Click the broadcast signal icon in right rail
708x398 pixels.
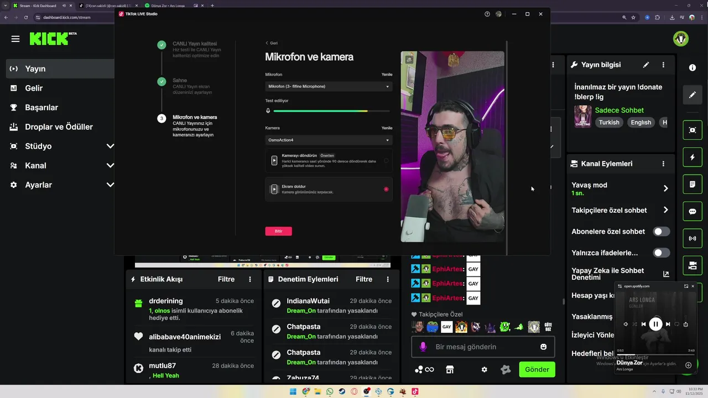(693, 238)
